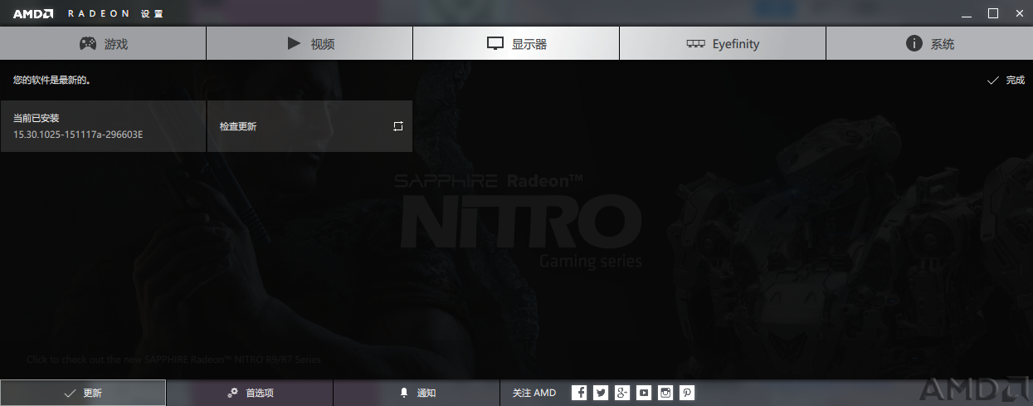Open the 显示器 (Display) tab

[x=516, y=43]
